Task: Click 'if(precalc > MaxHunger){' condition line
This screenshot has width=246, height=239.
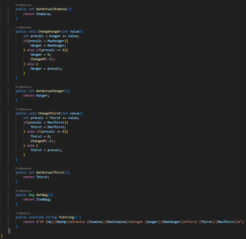Action: coord(45,41)
